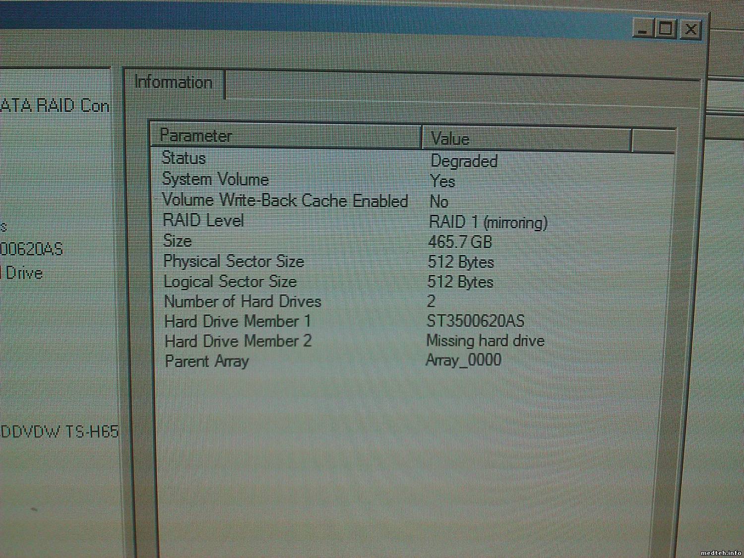744x558 pixels.
Task: Click the 'Missing hard drive' value
Action: (x=485, y=341)
